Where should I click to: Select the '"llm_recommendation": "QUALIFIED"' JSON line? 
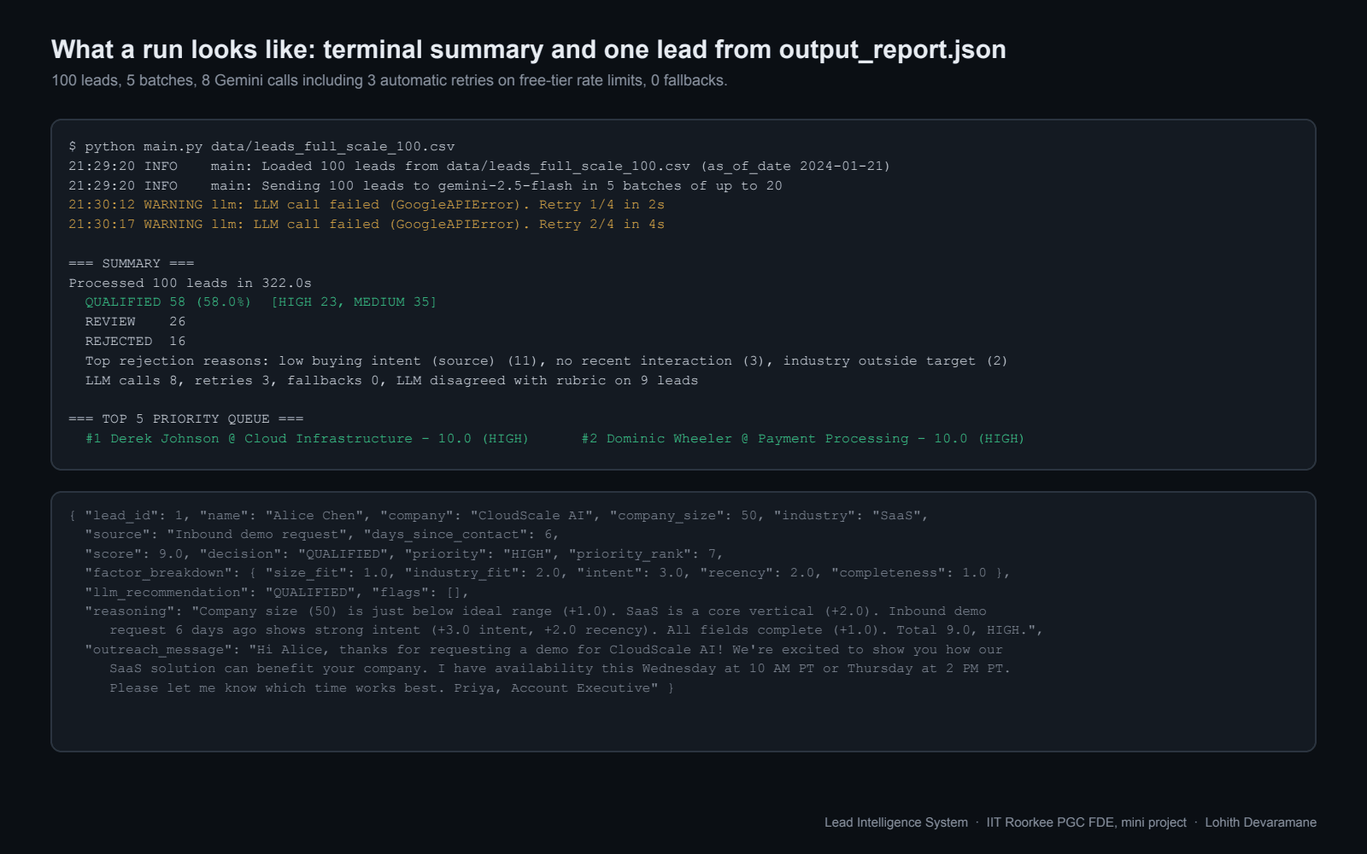point(277,593)
